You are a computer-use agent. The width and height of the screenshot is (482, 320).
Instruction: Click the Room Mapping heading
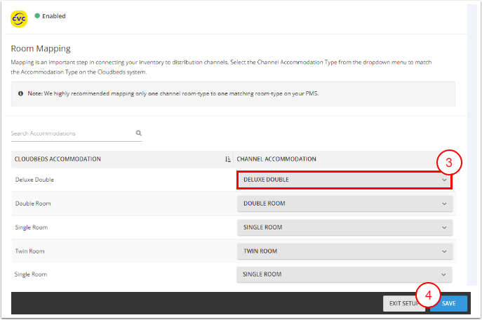[x=41, y=49]
